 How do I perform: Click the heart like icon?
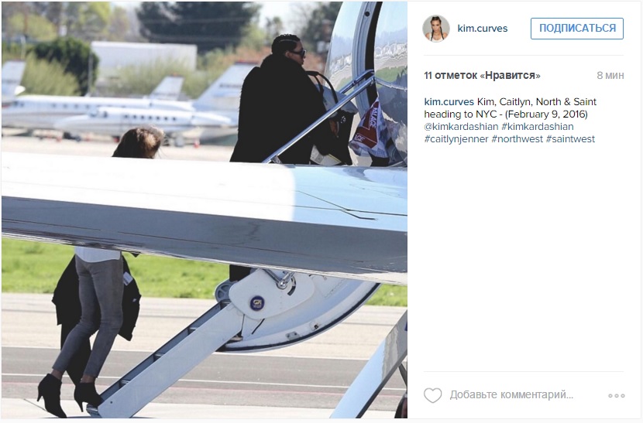[432, 395]
